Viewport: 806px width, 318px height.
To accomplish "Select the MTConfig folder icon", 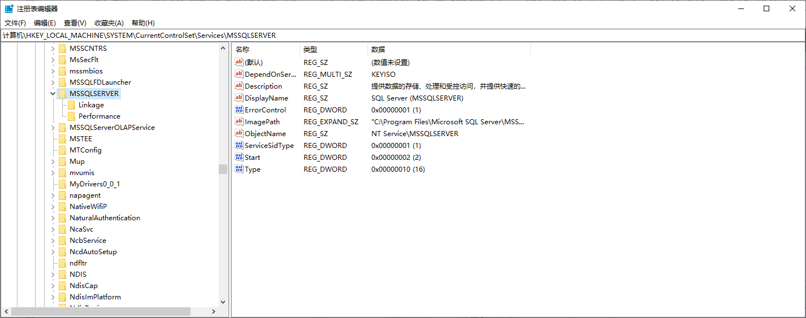I will pos(62,150).
